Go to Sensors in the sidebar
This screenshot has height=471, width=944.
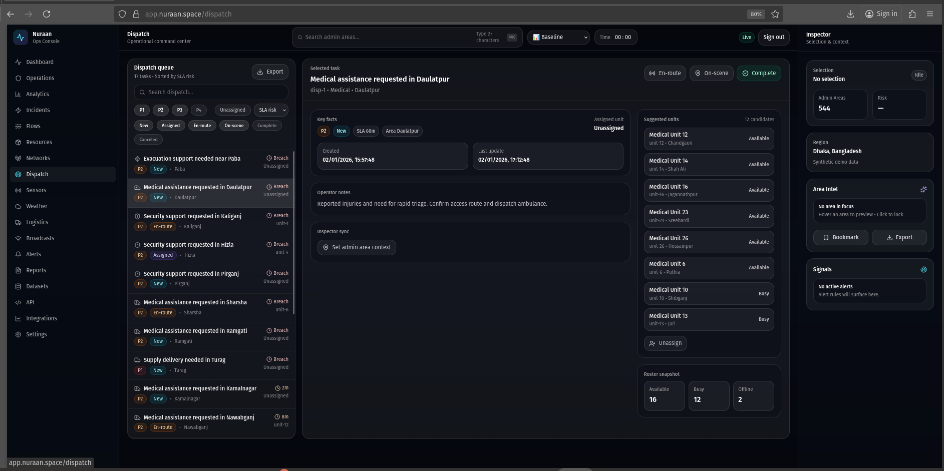click(36, 190)
